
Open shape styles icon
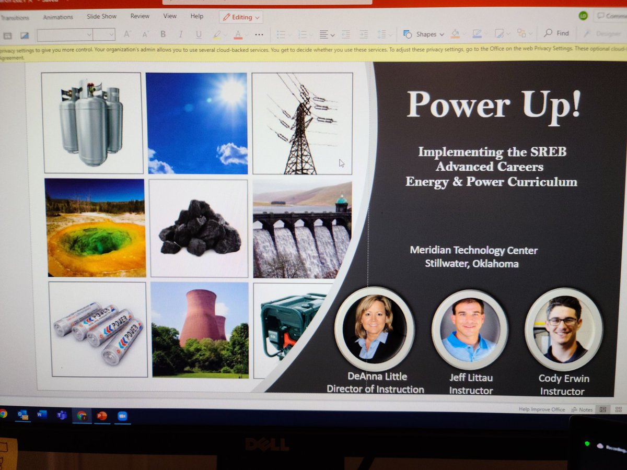coord(500,34)
